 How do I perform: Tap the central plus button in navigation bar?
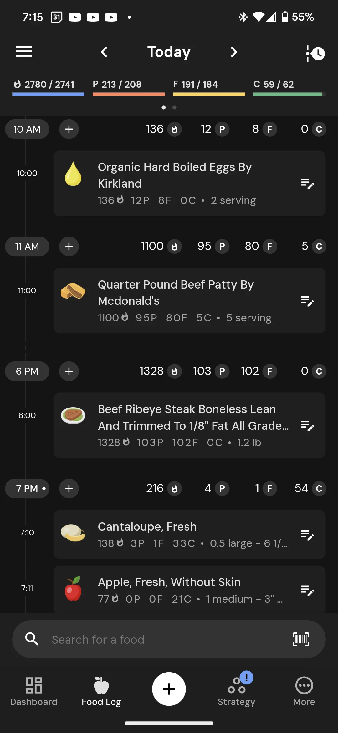pos(169,689)
